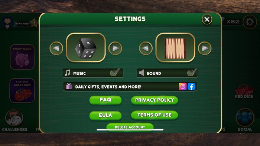This screenshot has width=260, height=146.
Task: Open the Privacy Policy button
Action: (x=155, y=100)
